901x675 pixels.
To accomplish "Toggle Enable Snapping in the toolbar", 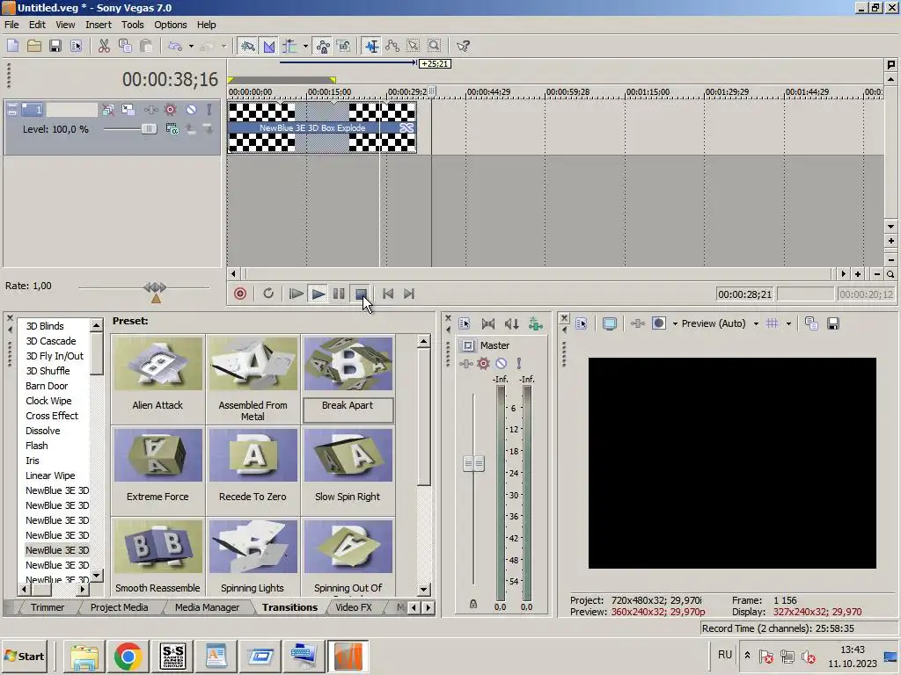I will [x=247, y=46].
